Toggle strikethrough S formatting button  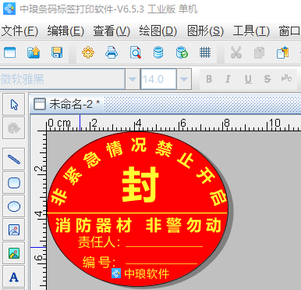pyautogui.click(x=267, y=79)
